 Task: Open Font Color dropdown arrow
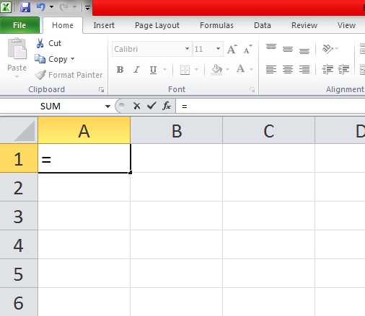[x=251, y=70]
